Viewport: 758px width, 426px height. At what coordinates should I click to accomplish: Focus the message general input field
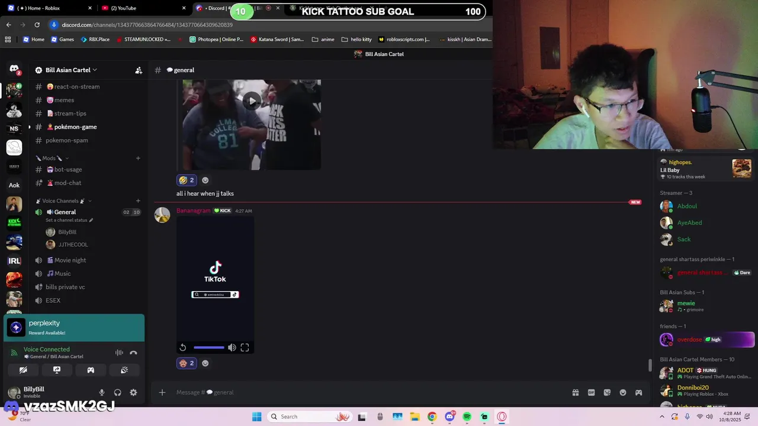click(x=367, y=392)
